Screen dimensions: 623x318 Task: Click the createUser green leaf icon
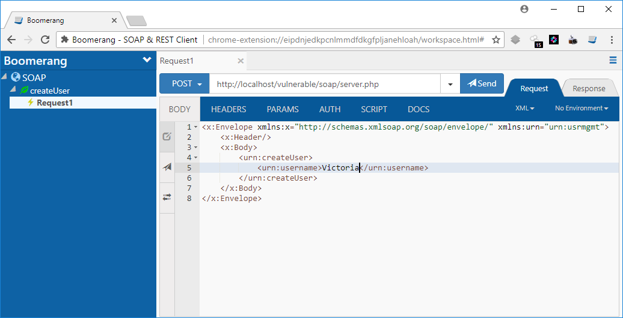24,90
